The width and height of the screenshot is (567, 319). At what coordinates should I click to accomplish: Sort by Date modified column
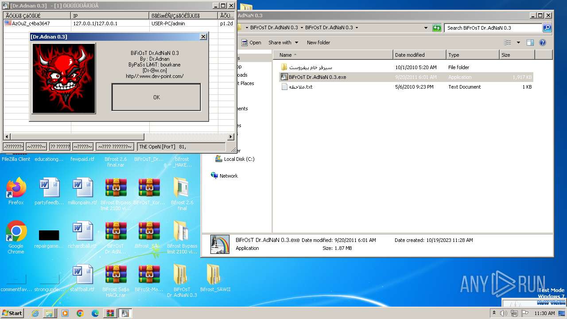[419, 55]
